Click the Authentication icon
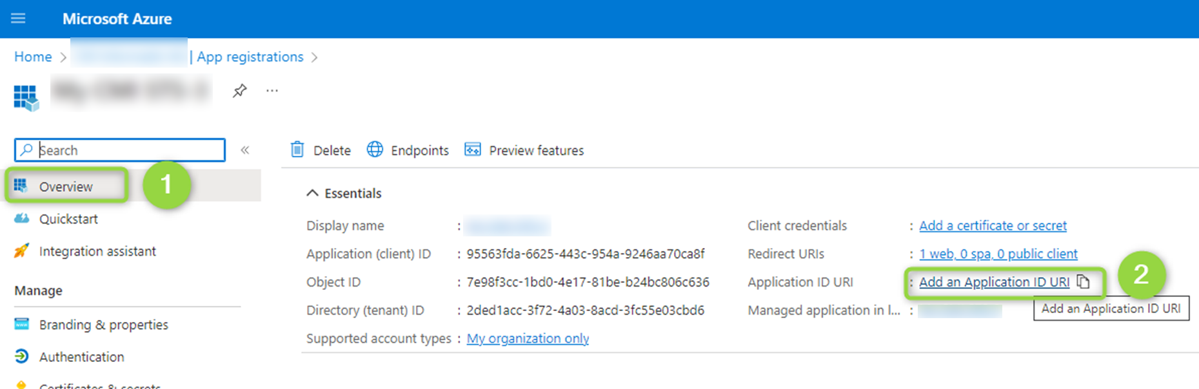The width and height of the screenshot is (1199, 389). [21, 356]
